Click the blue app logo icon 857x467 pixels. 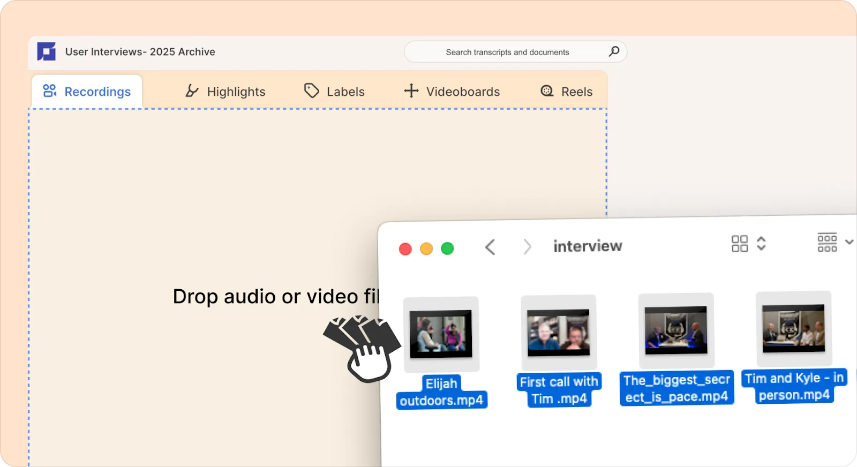[47, 51]
